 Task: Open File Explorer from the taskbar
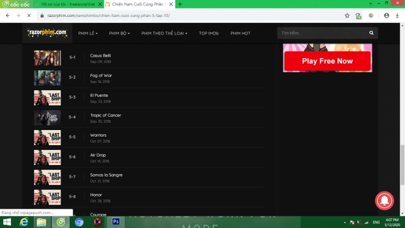[x=41, y=222]
